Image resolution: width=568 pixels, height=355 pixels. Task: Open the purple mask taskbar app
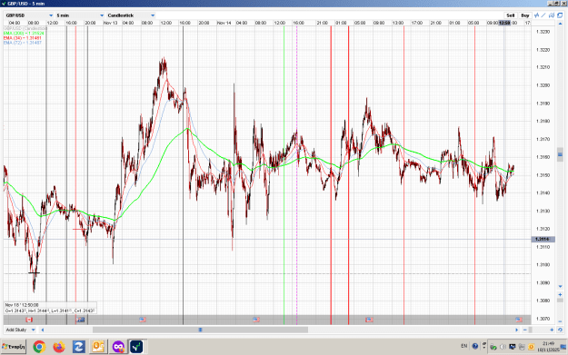pos(118,347)
